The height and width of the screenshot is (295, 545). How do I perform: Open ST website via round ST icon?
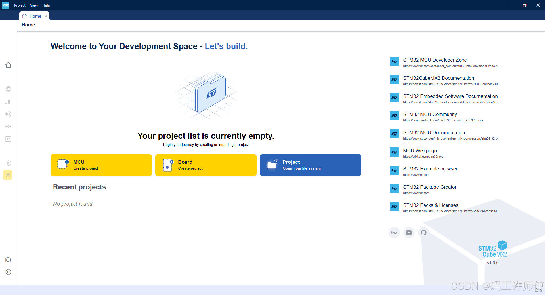pyautogui.click(x=394, y=233)
